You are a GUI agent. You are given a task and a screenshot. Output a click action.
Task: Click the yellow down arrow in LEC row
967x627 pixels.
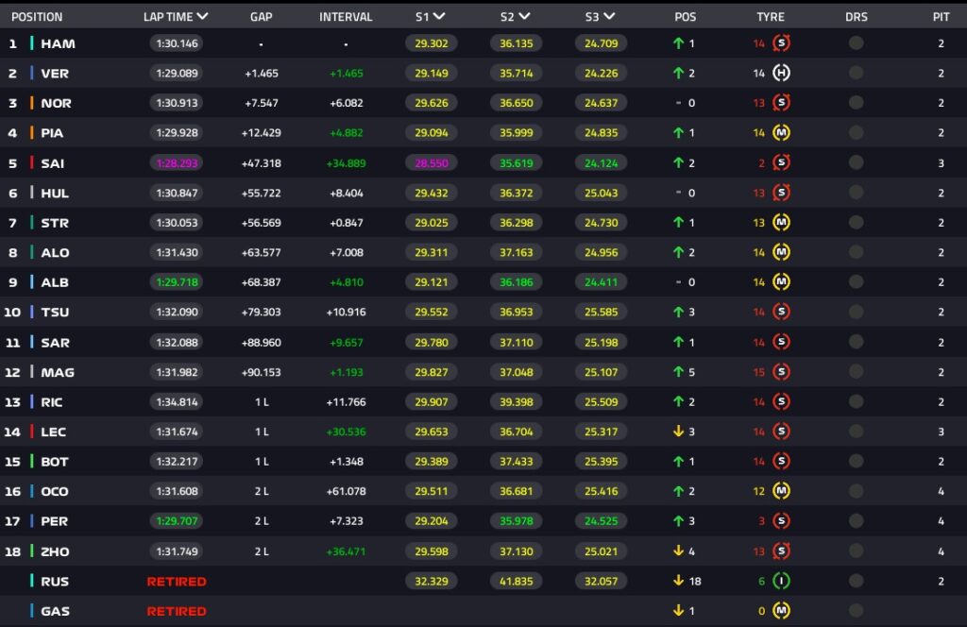coord(677,432)
